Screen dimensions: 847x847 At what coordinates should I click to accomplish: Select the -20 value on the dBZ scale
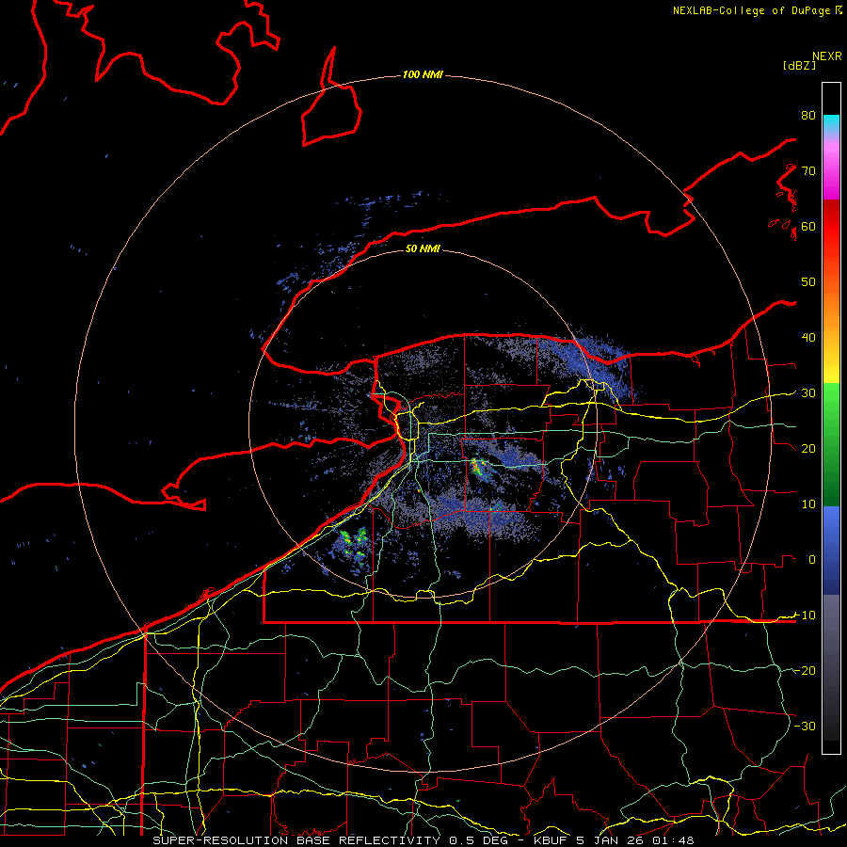pyautogui.click(x=805, y=671)
